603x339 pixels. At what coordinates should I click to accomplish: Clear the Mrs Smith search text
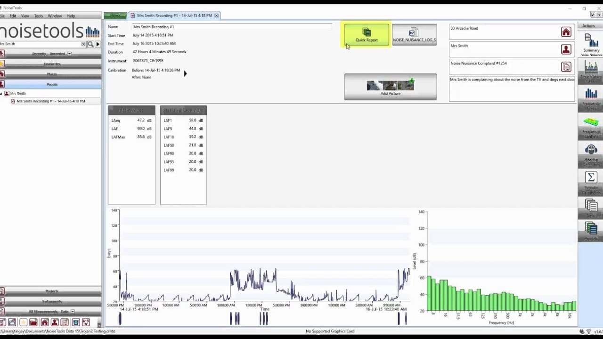(x=83, y=44)
